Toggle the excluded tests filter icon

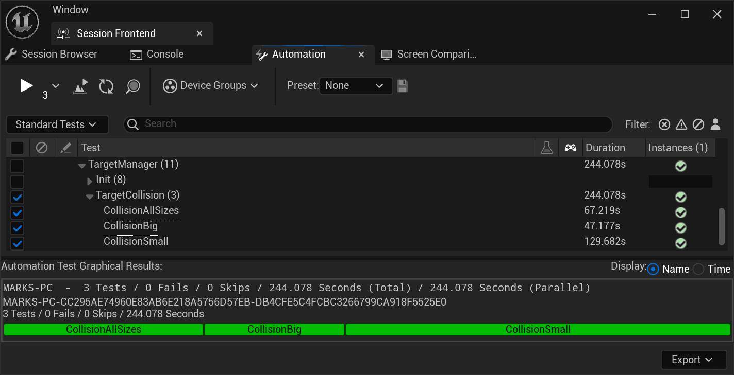(698, 124)
